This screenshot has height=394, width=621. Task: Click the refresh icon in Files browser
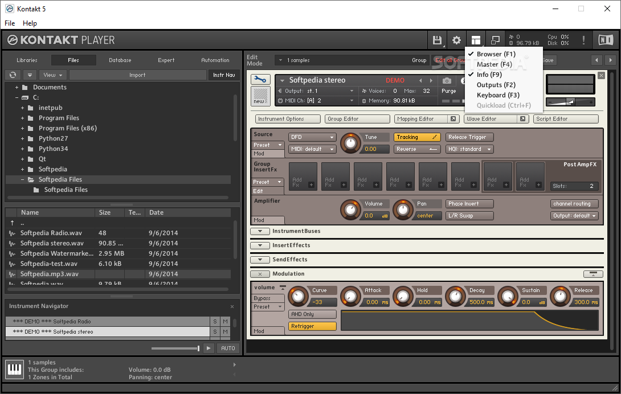[x=13, y=75]
